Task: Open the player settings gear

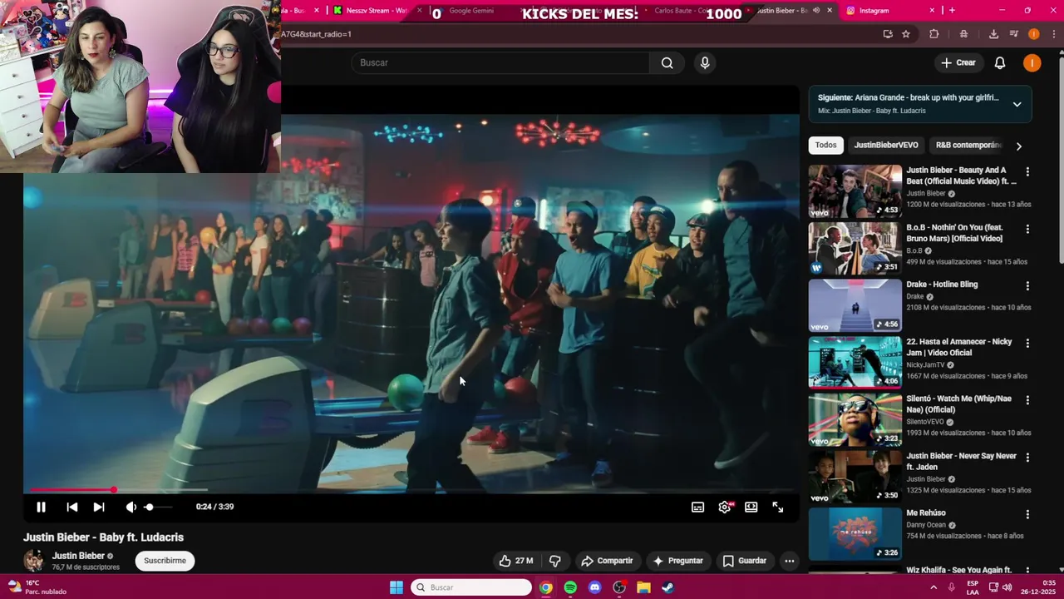Action: (x=725, y=507)
